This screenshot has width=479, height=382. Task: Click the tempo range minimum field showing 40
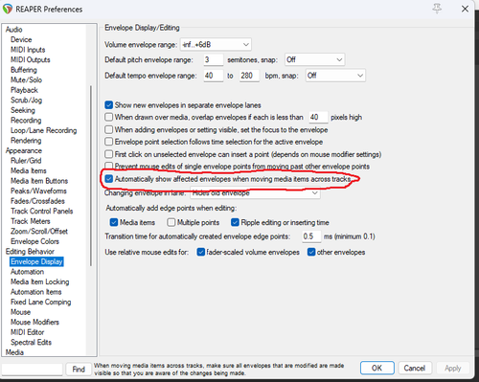tap(214, 76)
